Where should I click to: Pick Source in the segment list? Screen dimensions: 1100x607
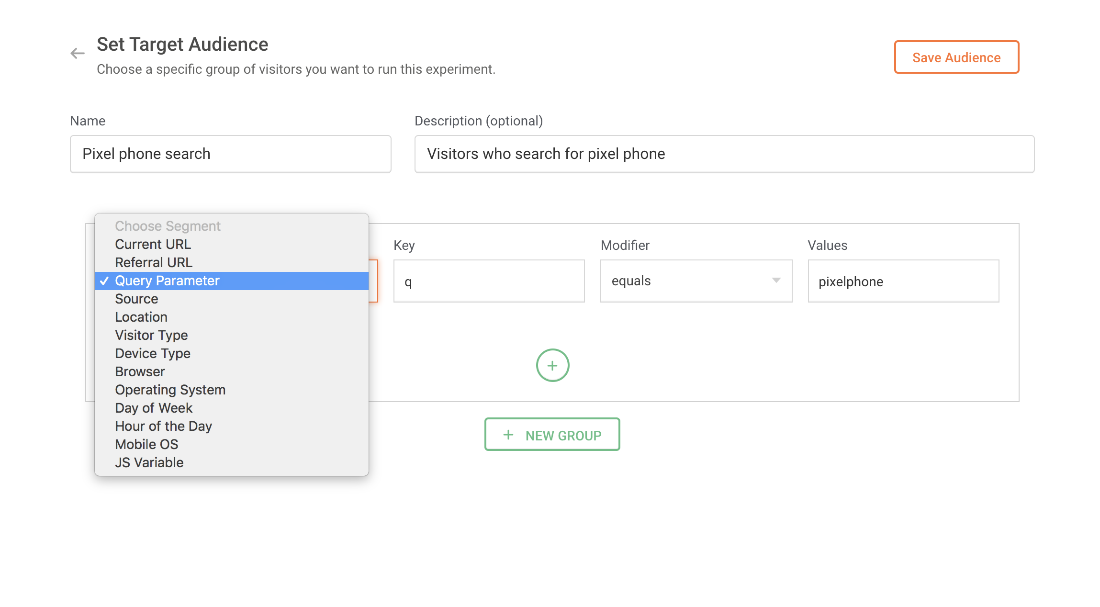pyautogui.click(x=136, y=299)
